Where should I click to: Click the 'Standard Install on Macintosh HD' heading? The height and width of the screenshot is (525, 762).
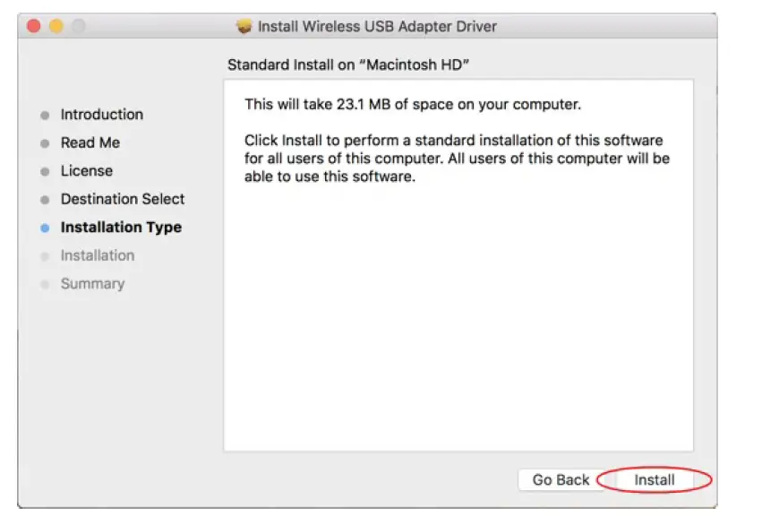(x=348, y=65)
